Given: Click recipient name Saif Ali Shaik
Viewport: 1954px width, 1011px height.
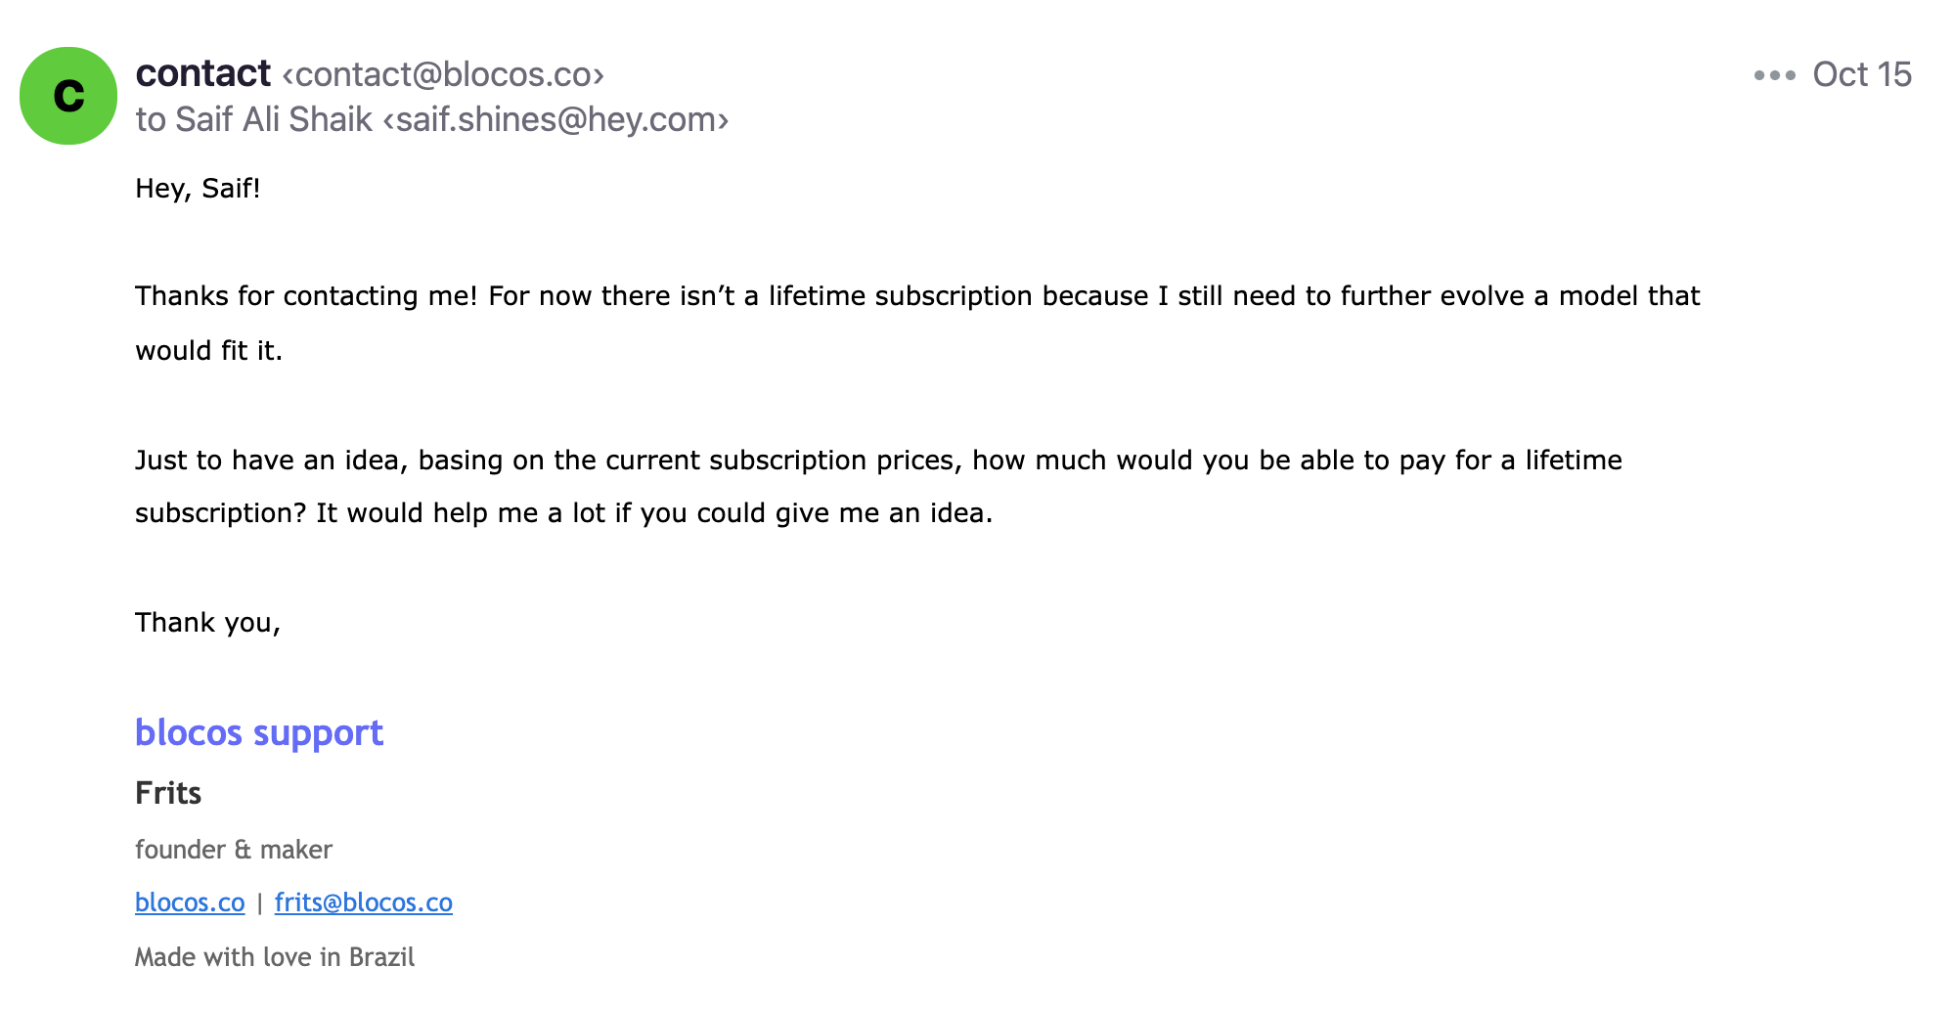Looking at the screenshot, I should coord(274,119).
